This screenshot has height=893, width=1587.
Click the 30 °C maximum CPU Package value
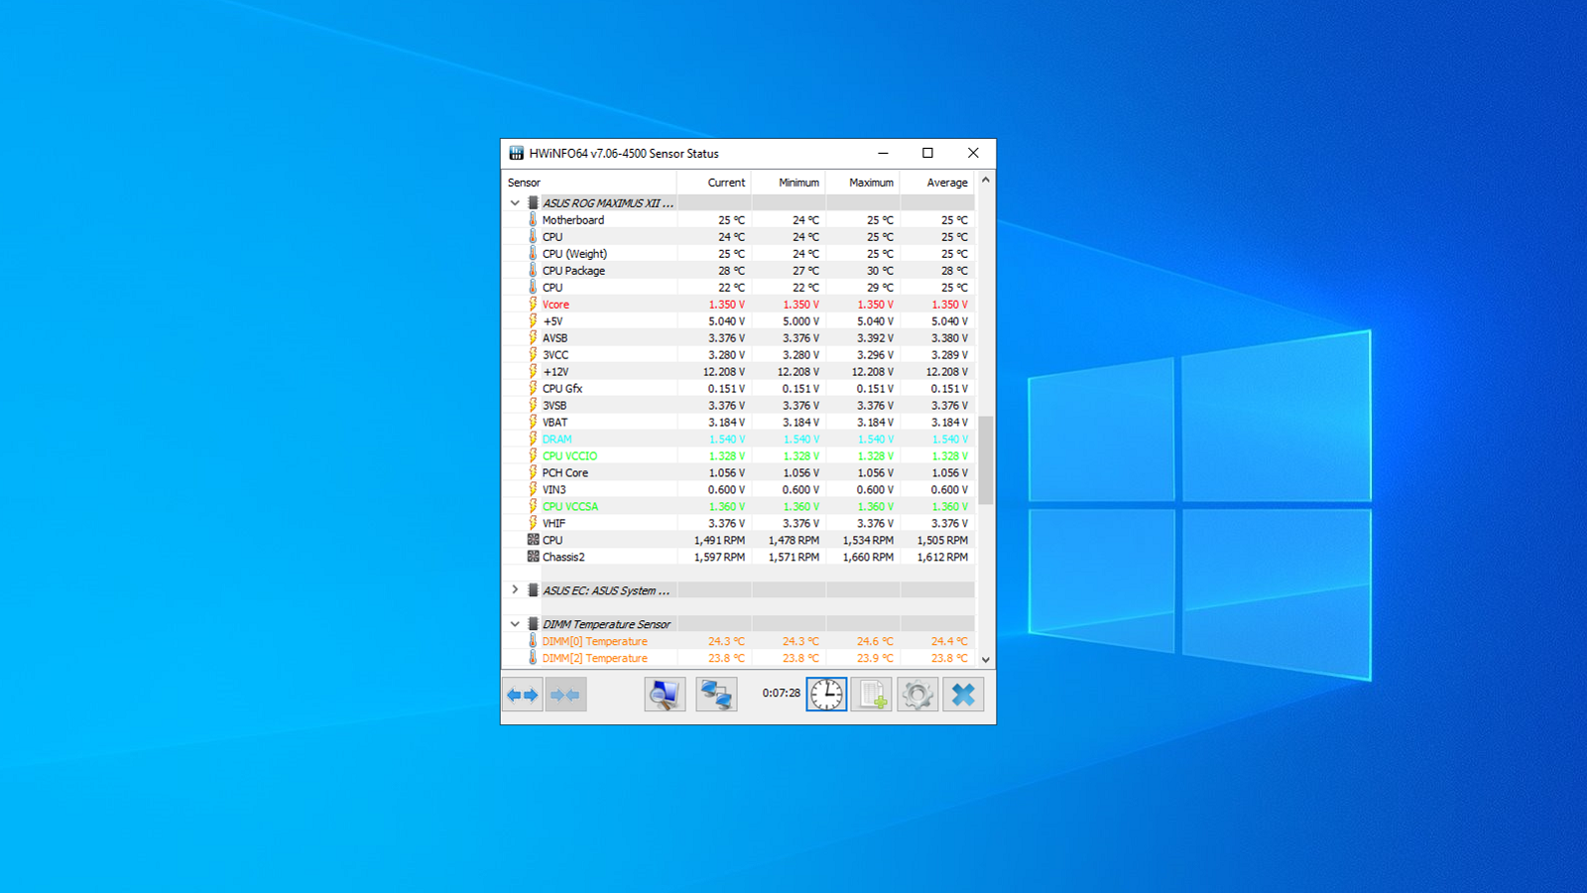880,271
